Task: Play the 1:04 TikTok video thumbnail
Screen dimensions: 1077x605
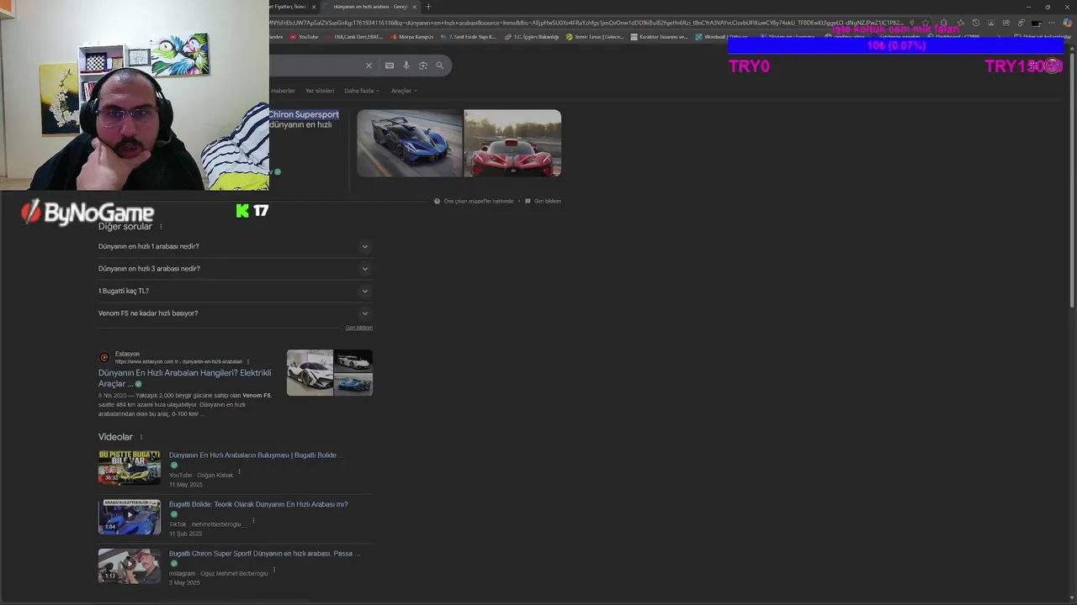Action: pos(130,517)
